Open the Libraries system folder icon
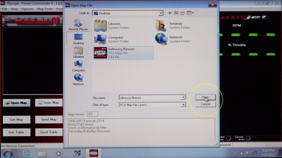Viewport: 282px width, 158px height. pos(101,26)
